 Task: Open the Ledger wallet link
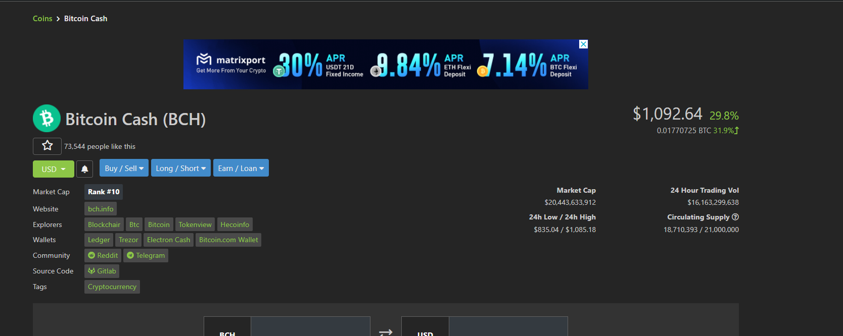(99, 240)
